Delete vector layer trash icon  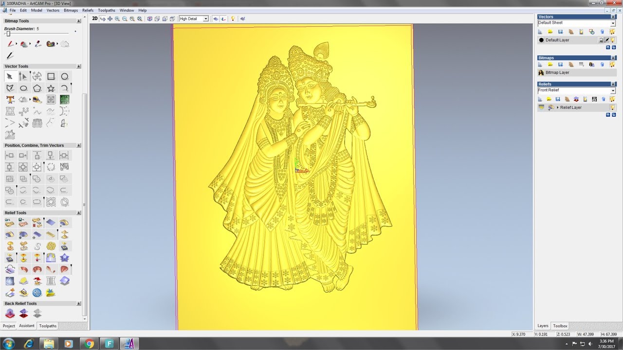pyautogui.click(x=602, y=32)
